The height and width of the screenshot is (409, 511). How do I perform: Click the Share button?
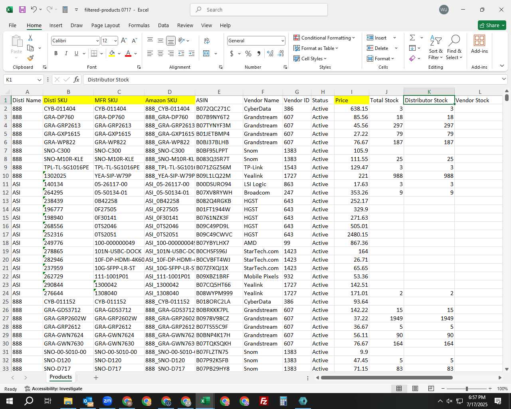click(x=492, y=25)
